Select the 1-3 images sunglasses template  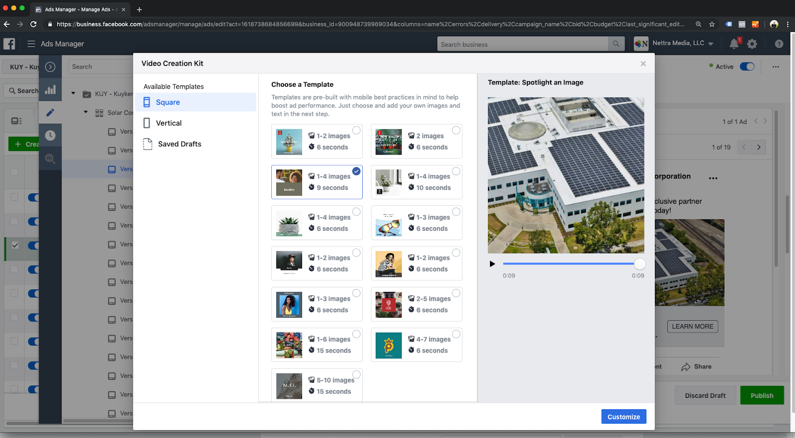point(416,223)
